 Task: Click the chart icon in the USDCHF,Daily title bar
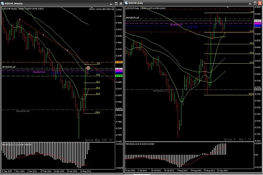pyautogui.click(x=126, y=3)
